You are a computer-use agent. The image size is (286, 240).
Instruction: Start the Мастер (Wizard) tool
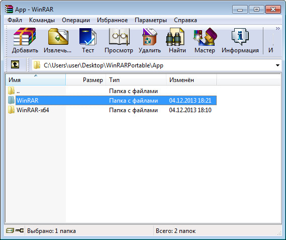[205, 37]
